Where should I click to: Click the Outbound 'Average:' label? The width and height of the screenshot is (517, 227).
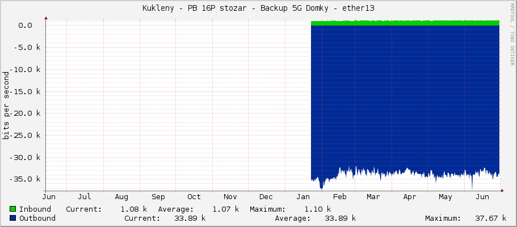tap(292, 218)
